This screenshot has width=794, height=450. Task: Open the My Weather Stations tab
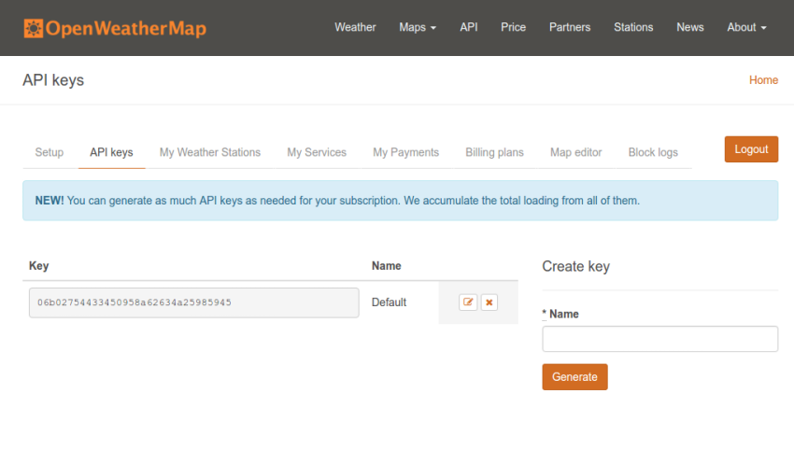(209, 152)
